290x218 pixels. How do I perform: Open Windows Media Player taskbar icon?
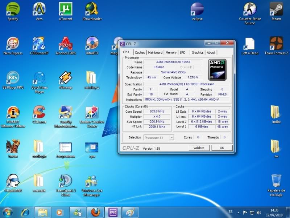click(59, 213)
